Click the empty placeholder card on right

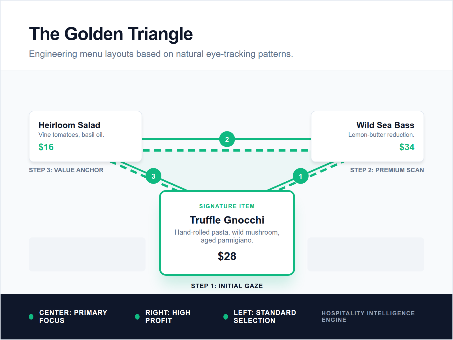[x=366, y=254]
